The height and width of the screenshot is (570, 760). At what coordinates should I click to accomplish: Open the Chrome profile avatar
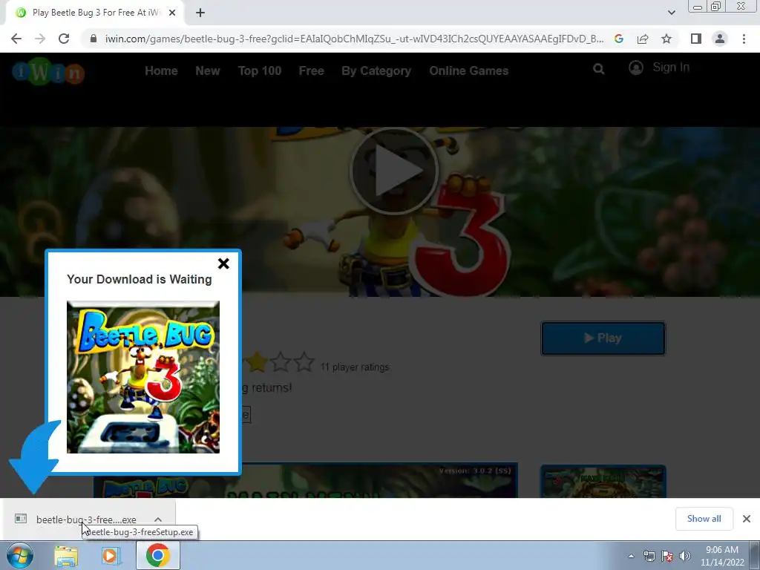[x=720, y=39]
